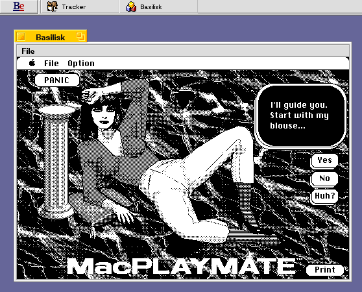Open the Basilisk window File menu
The height and width of the screenshot is (292, 362).
point(28,51)
